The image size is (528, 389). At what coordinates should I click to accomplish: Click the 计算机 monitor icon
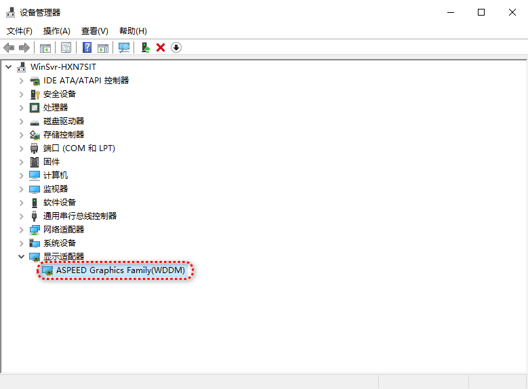(35, 176)
